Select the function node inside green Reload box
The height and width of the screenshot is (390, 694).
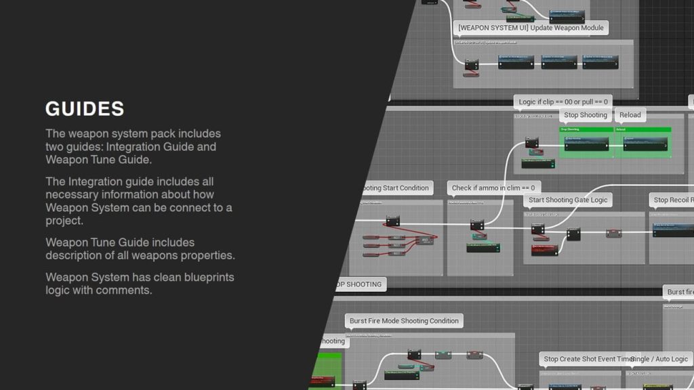click(645, 144)
